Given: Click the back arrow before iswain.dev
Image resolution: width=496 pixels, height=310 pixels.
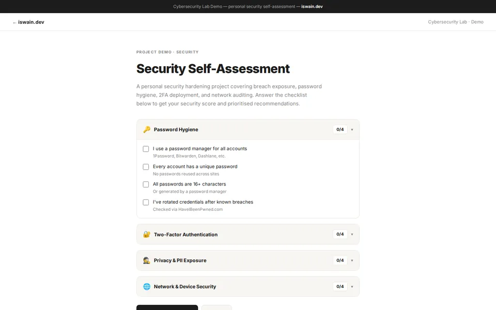Looking at the screenshot, I should click(x=14, y=22).
